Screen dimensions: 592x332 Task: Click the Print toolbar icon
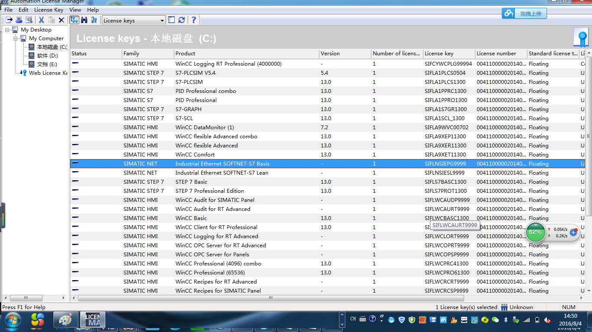click(x=19, y=20)
